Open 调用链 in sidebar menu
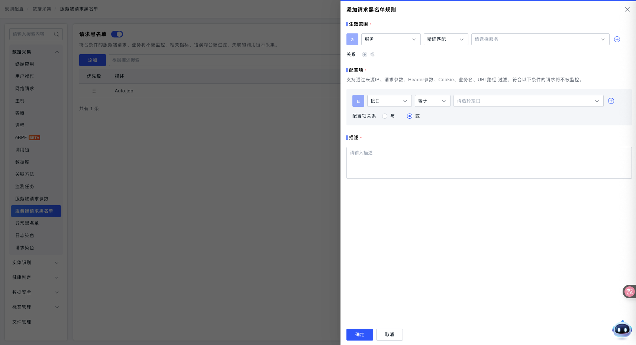Screen dimensions: 636x345 pos(22,150)
